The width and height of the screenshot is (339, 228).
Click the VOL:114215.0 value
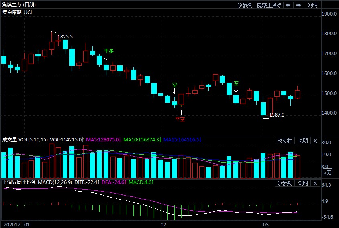[67, 140]
